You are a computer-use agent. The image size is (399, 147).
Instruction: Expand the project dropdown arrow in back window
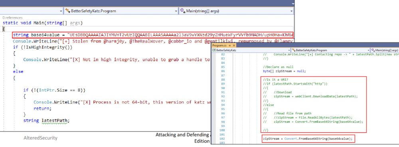61,11
